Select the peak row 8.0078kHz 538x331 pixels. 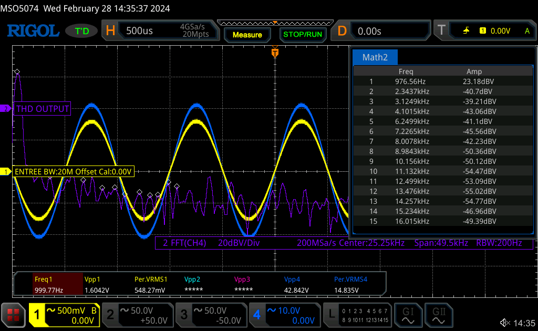443,141
